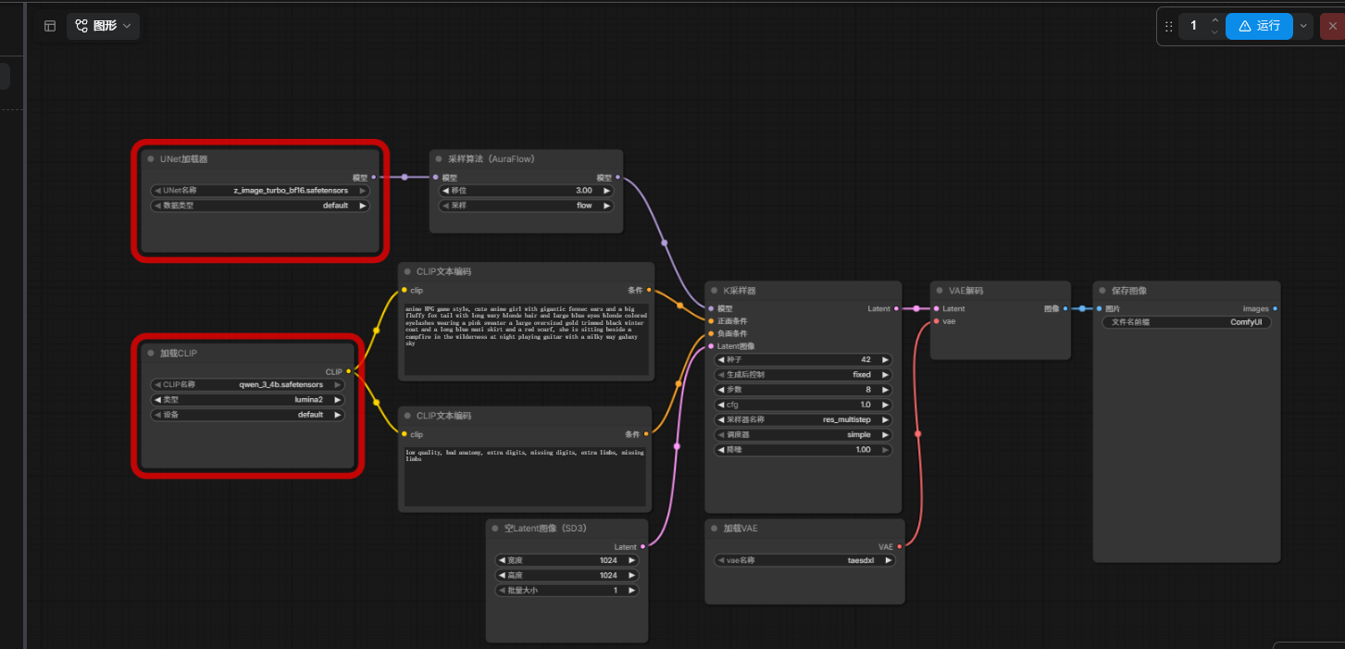This screenshot has width=1345, height=649.
Task: Click the 文件名前缀 ComfyUI field
Action: click(x=1187, y=322)
